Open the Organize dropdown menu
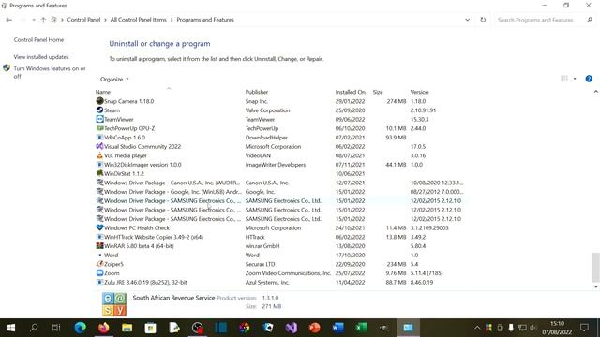Viewport: 600px width, 337px height. click(x=114, y=79)
